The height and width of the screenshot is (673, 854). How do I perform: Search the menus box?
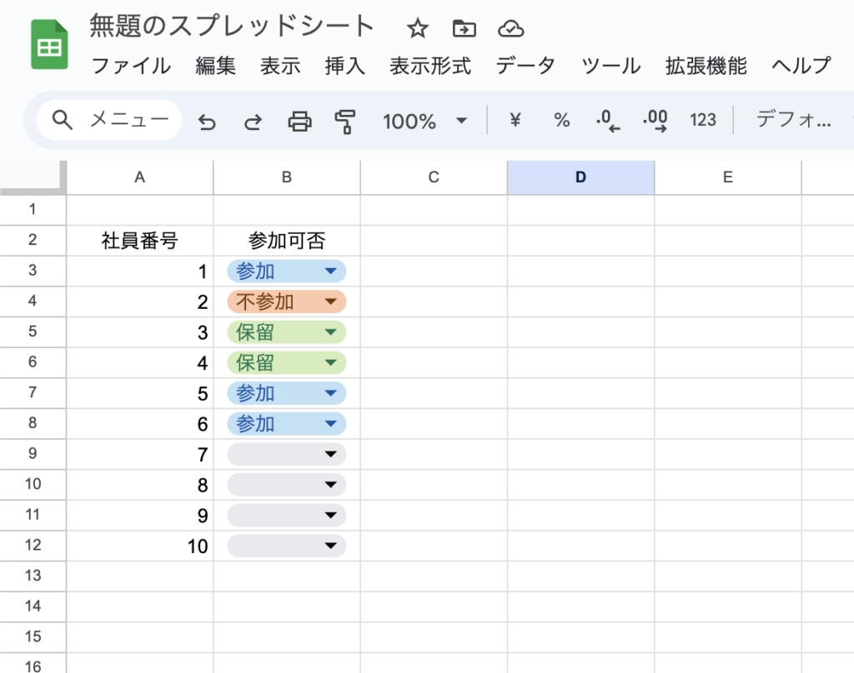click(x=109, y=120)
